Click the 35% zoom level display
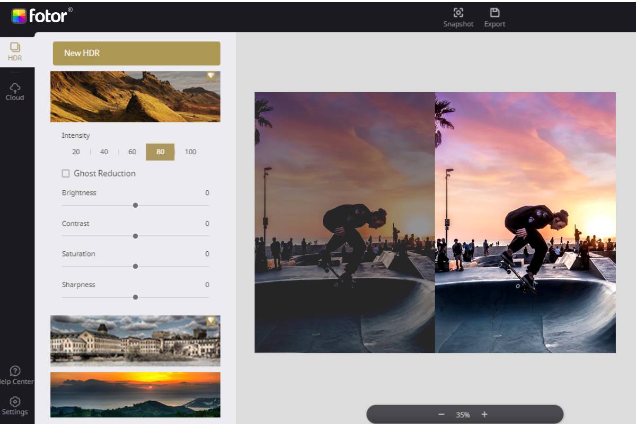636x424 pixels. click(x=464, y=415)
